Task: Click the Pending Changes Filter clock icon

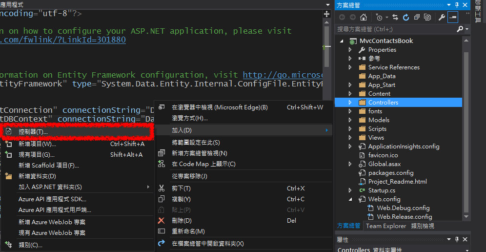Action: [x=379, y=17]
